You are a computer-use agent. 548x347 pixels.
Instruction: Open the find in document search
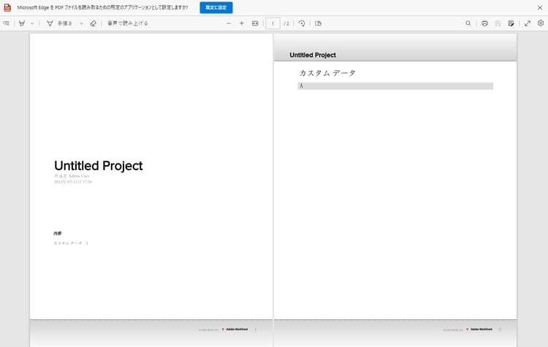(x=468, y=23)
